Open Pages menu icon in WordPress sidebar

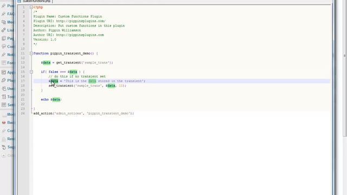point(4,38)
